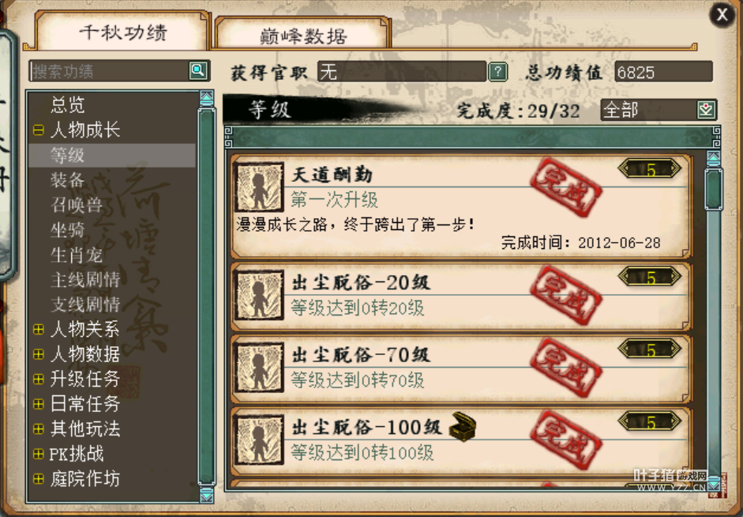Click the category list scroll-down arrow
The image size is (743, 517).
(x=207, y=495)
